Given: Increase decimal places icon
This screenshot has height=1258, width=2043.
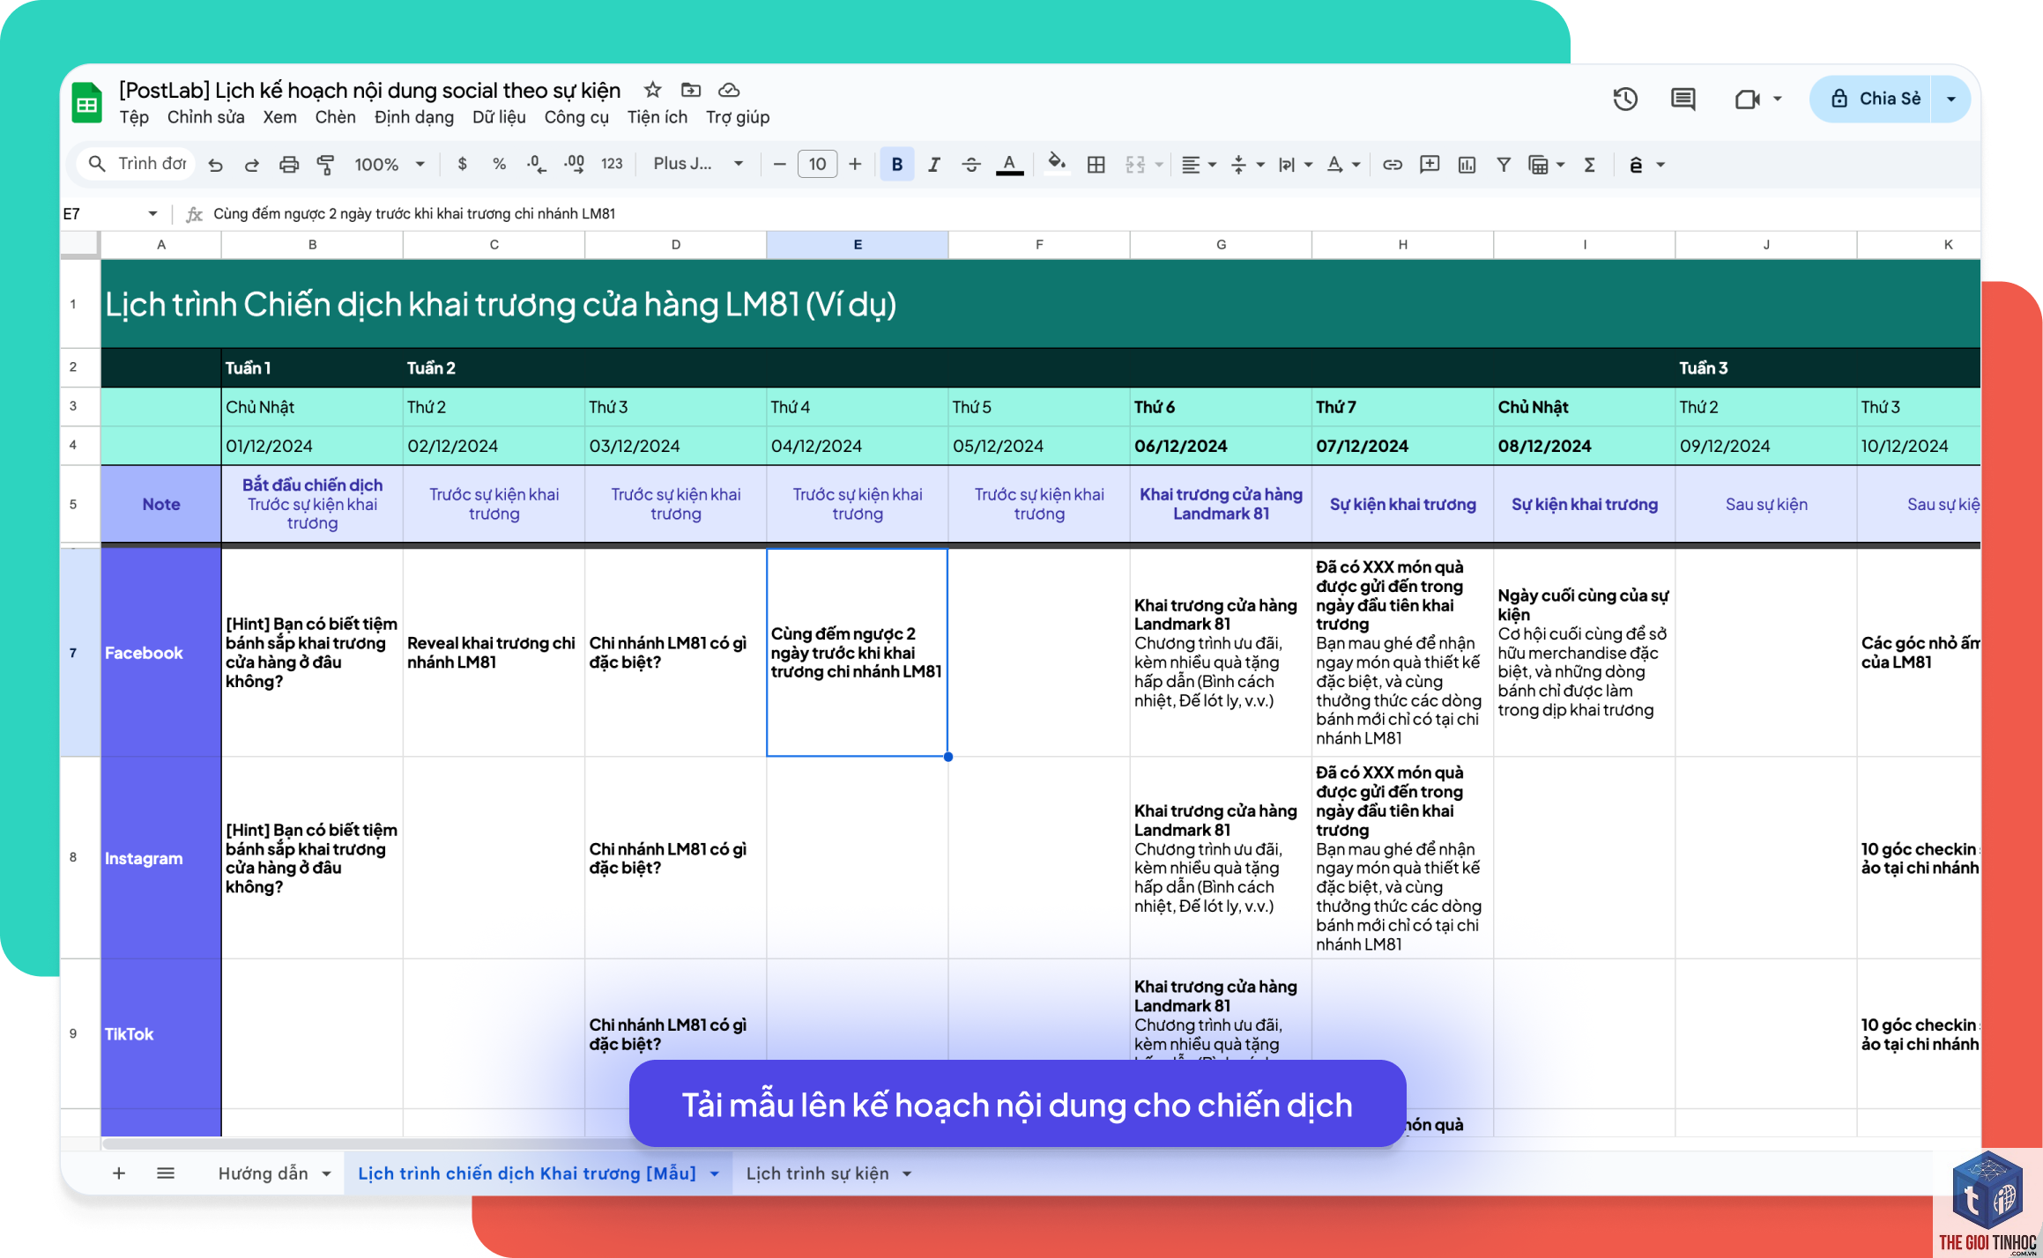Looking at the screenshot, I should (x=574, y=164).
